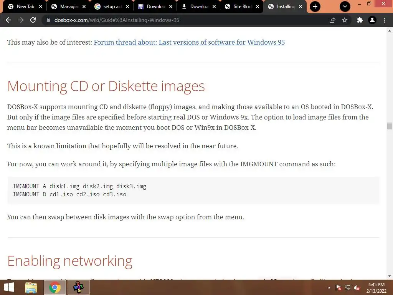Expand the tab search dropdown
This screenshot has height=295, width=393.
coord(345,7)
